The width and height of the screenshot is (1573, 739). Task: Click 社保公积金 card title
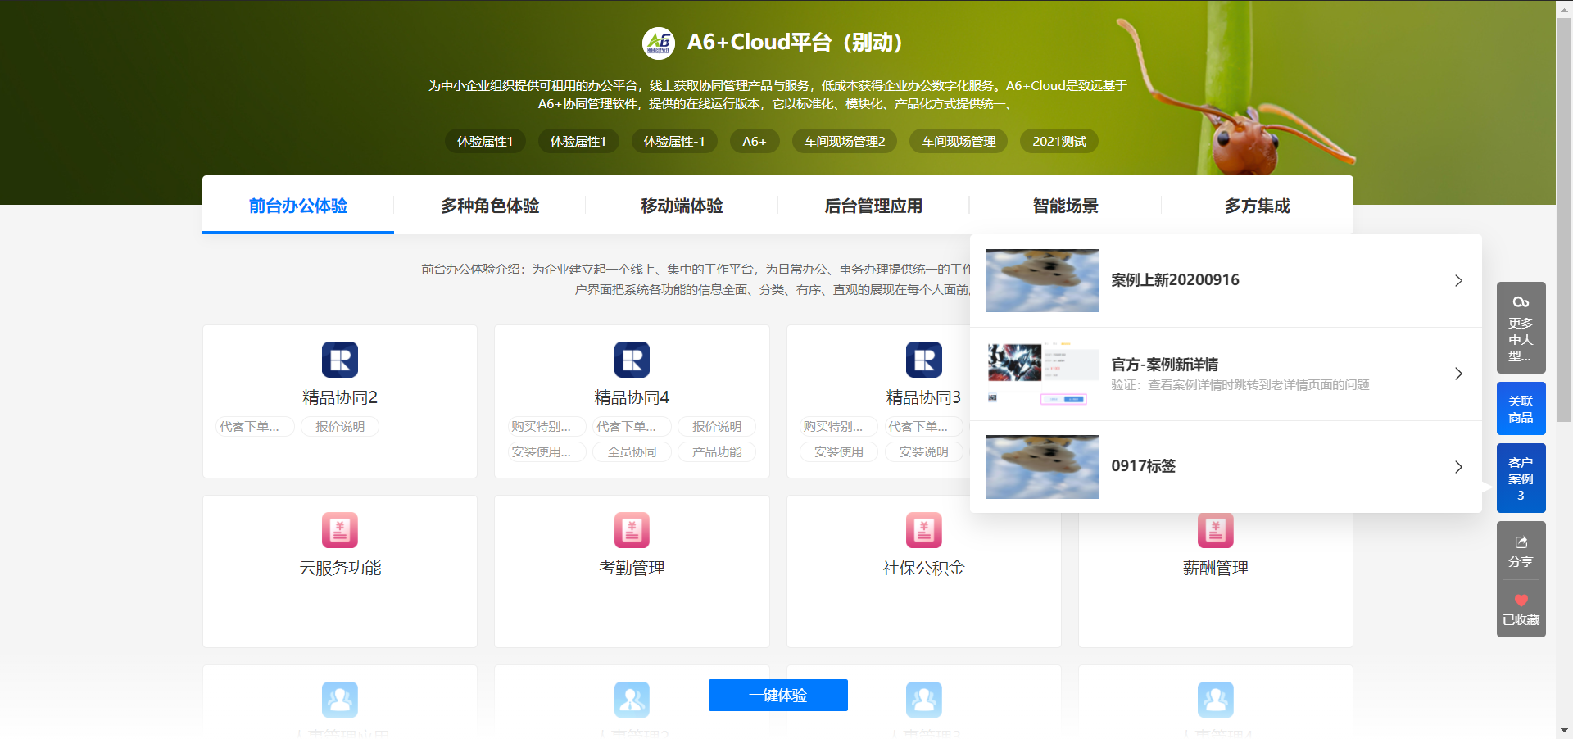coord(923,568)
